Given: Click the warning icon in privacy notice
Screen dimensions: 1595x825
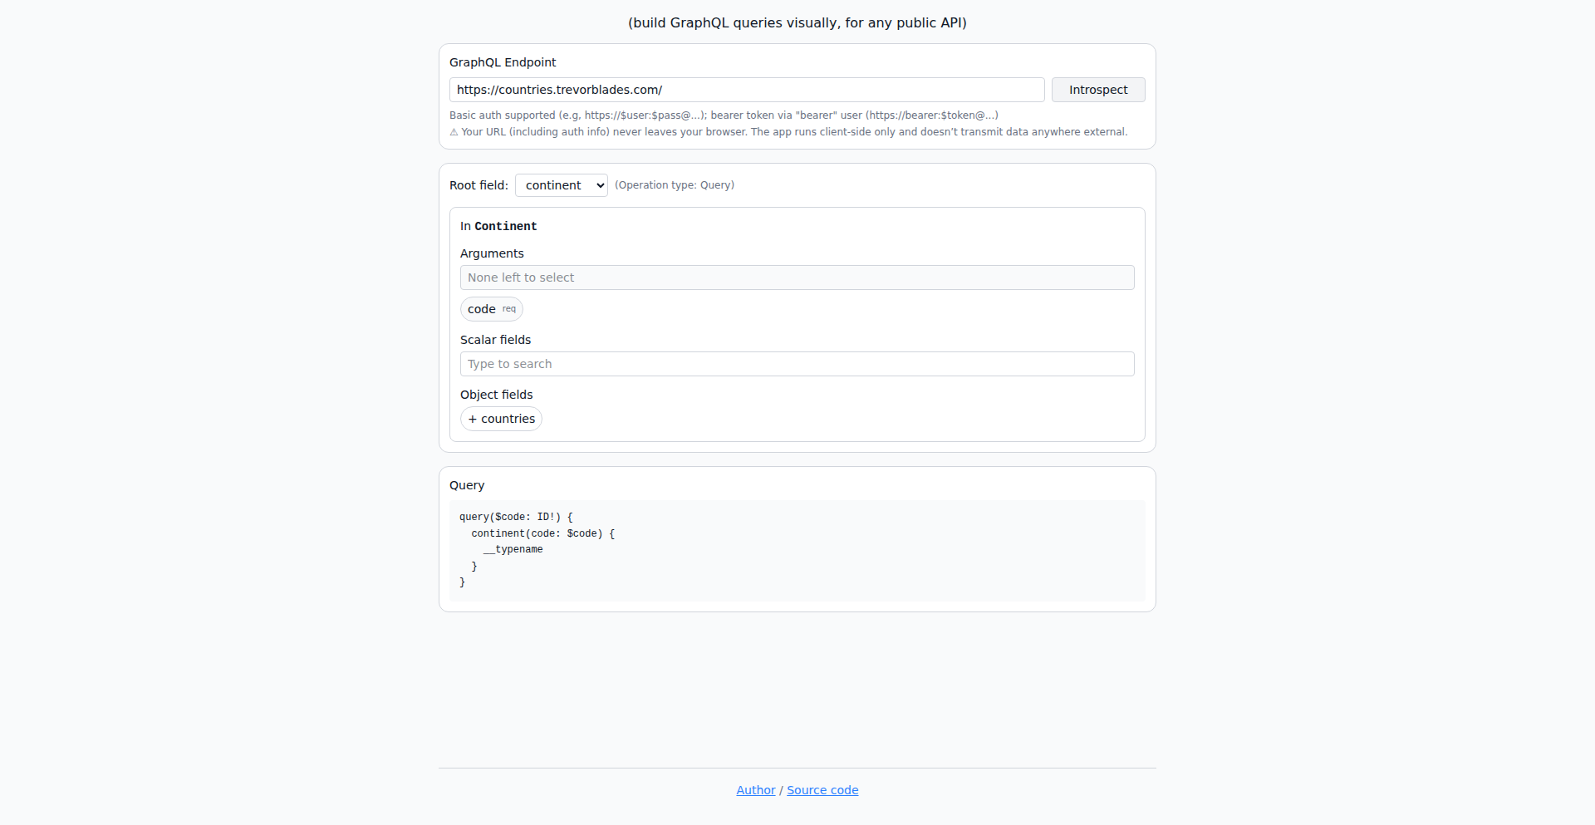Looking at the screenshot, I should pos(454,132).
